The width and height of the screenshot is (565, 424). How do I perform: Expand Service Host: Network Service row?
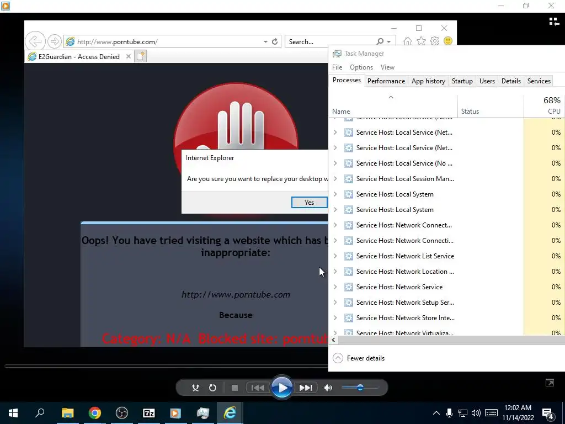point(335,287)
